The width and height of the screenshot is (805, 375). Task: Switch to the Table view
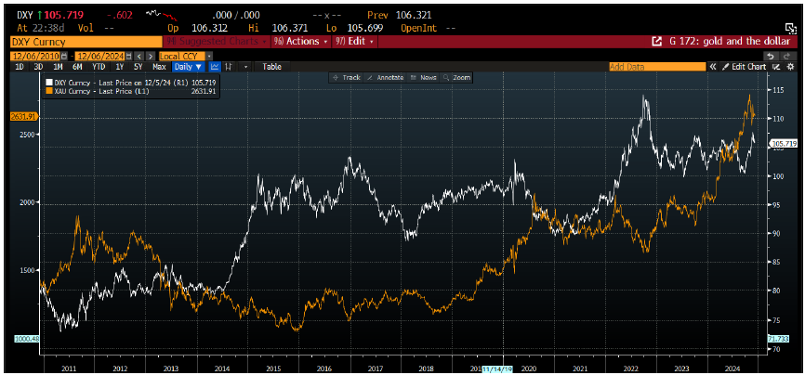(x=271, y=67)
